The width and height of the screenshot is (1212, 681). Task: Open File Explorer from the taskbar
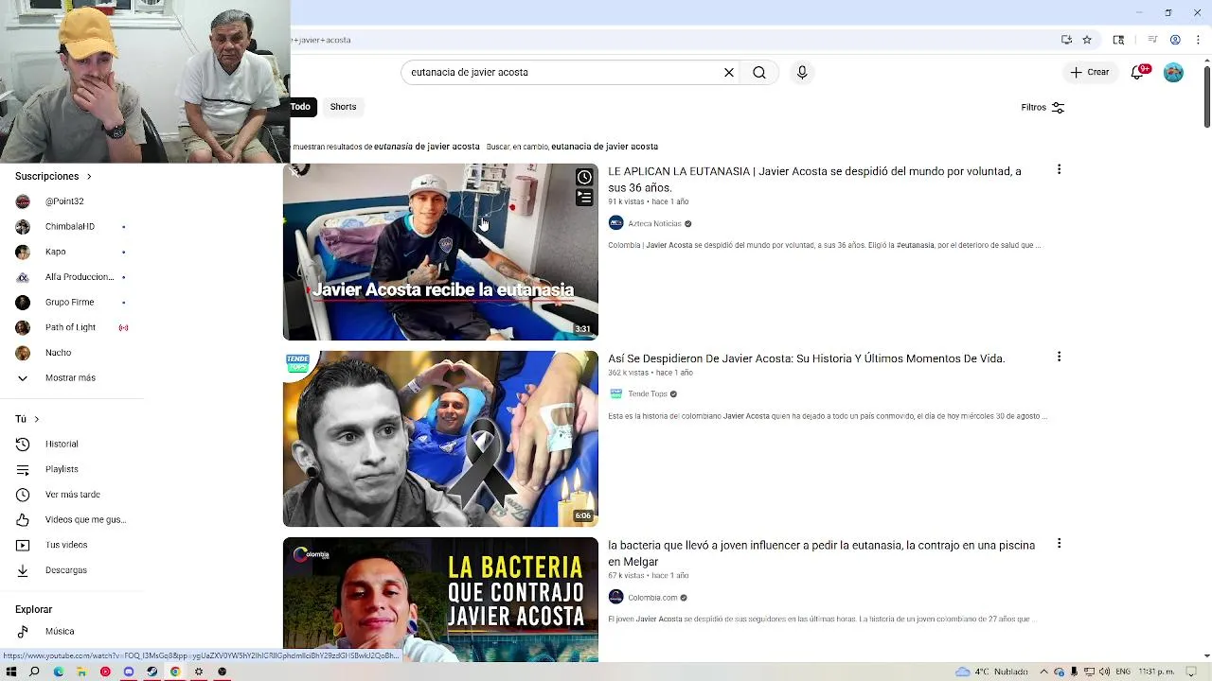coord(81,672)
